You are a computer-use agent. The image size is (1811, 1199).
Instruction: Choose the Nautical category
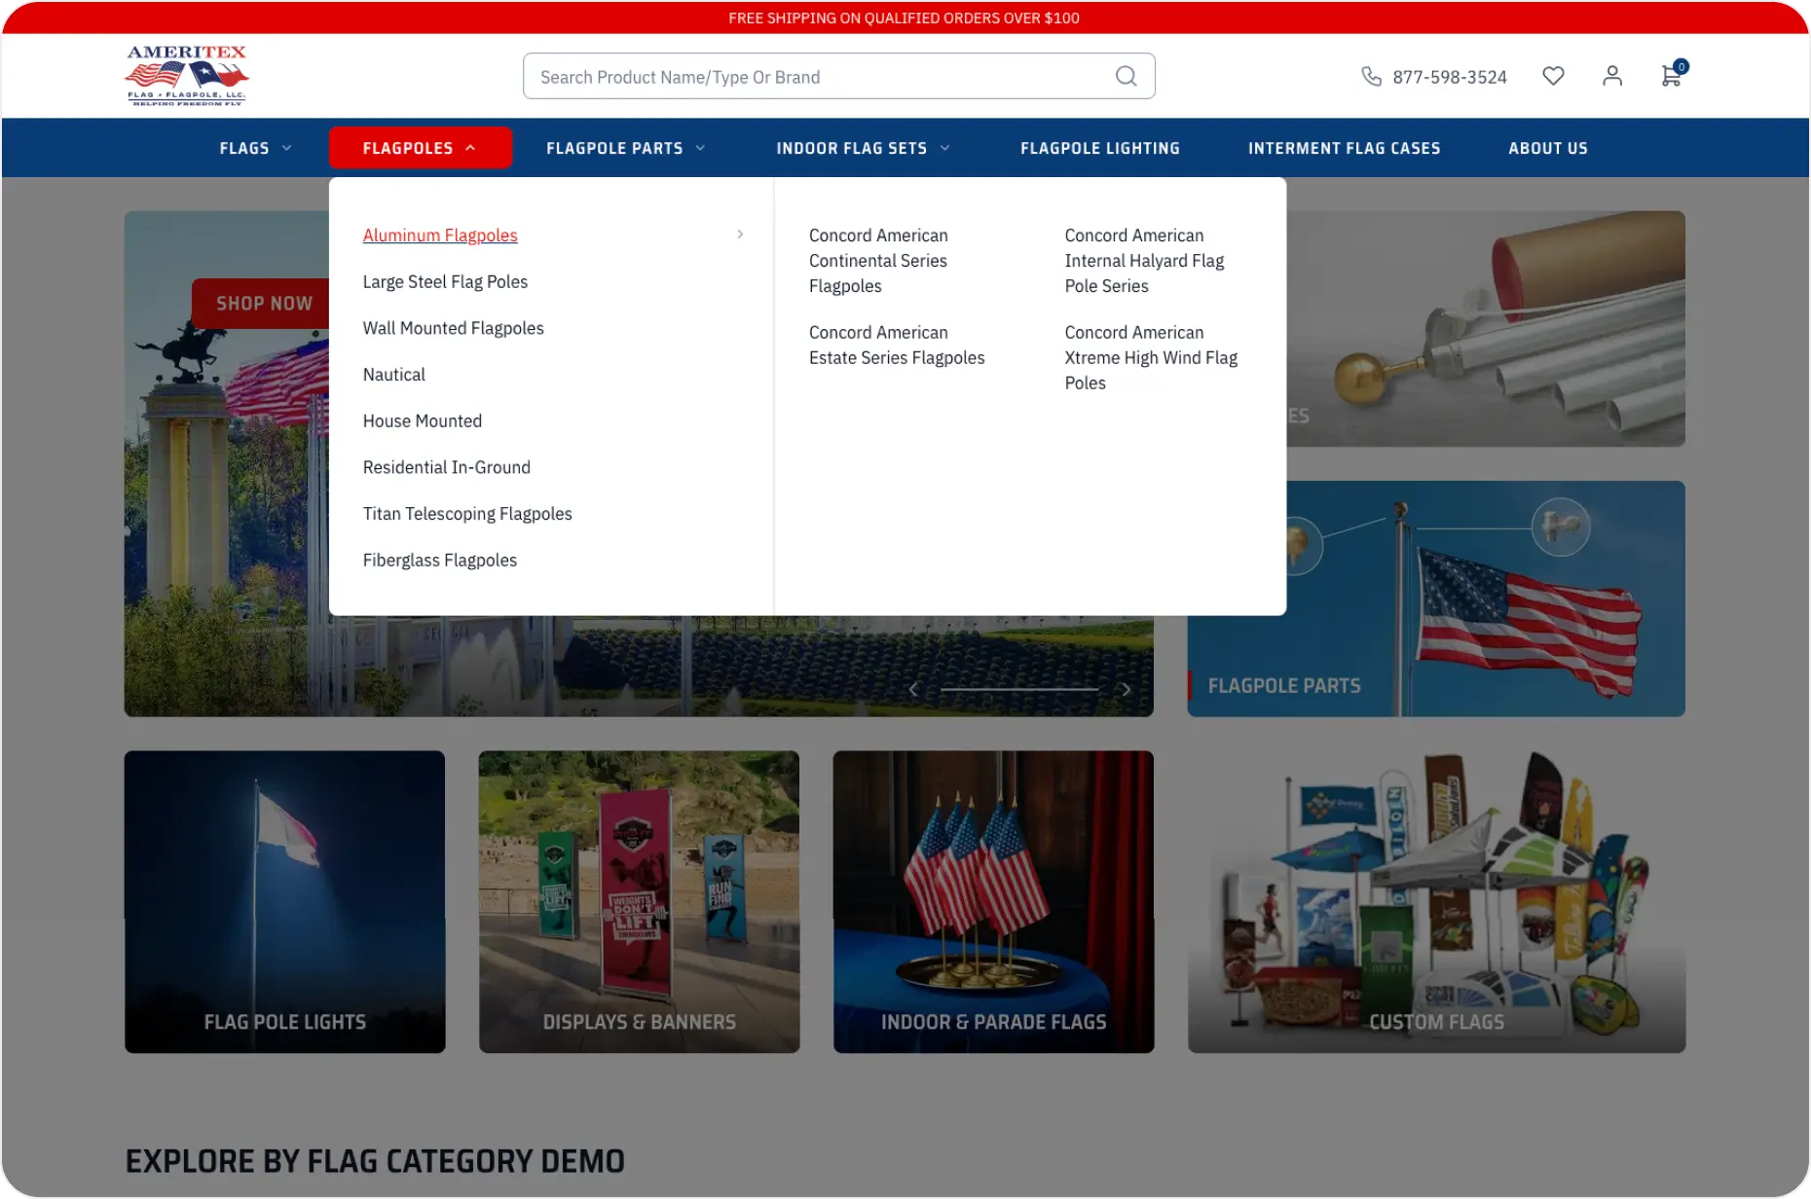393,375
